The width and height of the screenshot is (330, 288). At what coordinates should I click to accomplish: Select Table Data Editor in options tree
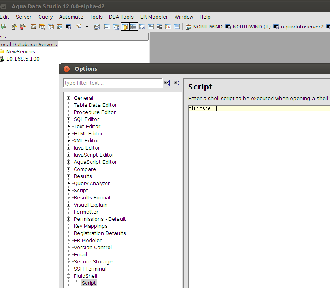pos(95,105)
